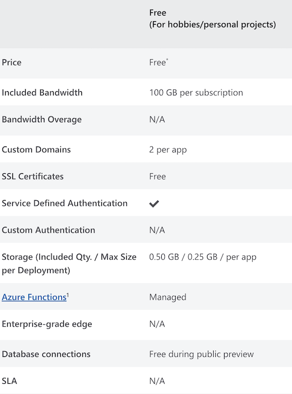Click 'Free during public preview' value
This screenshot has width=292, height=394.
(x=201, y=354)
